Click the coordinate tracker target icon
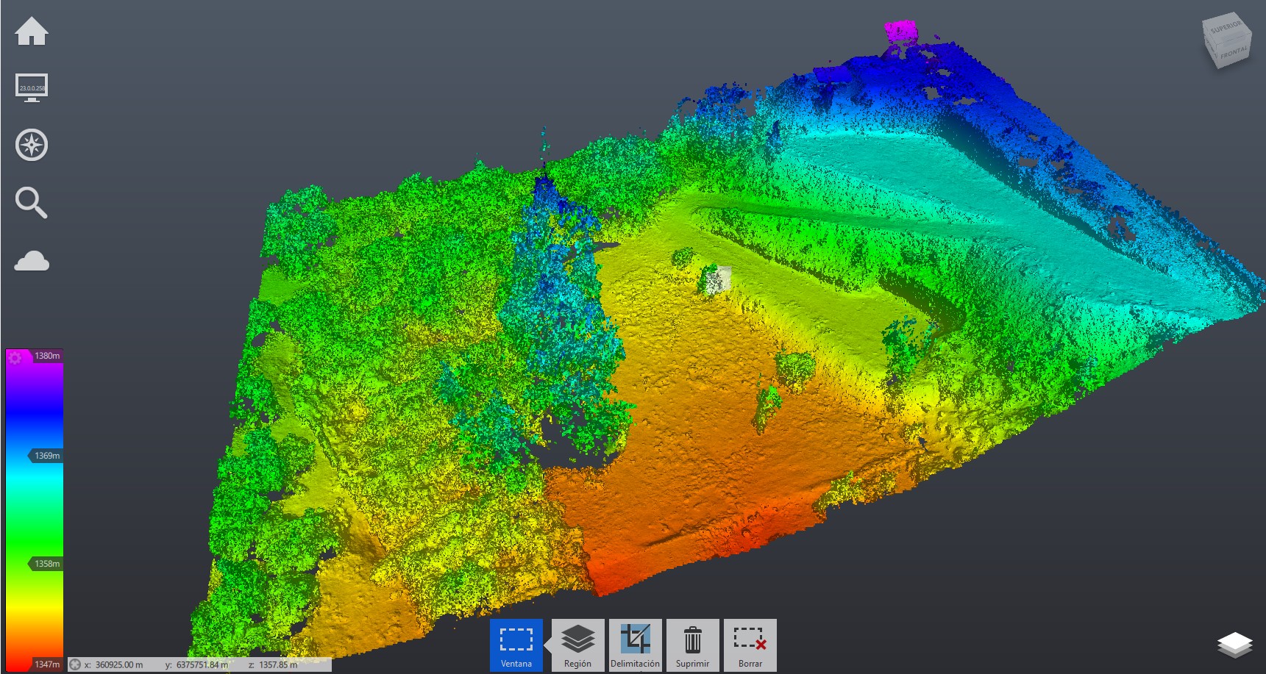Screen dimensions: 1266x674 pos(75,664)
